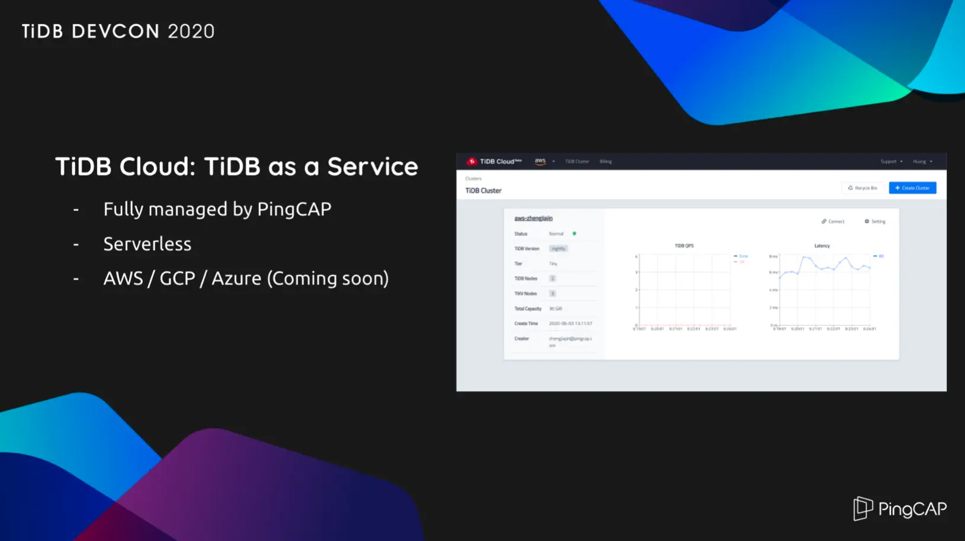Open the Support dropdown menu

(892, 161)
